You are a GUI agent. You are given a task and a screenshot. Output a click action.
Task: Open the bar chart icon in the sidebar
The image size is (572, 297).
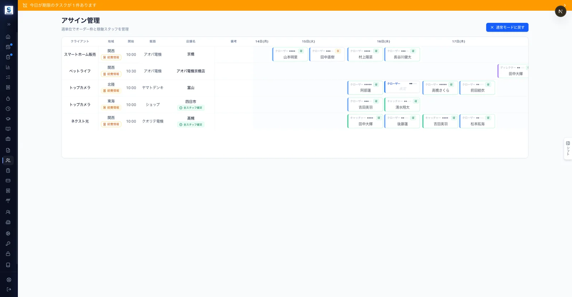pos(8,67)
